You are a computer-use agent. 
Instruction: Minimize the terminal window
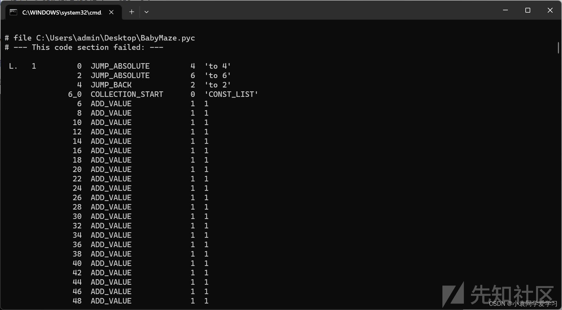[x=505, y=10]
